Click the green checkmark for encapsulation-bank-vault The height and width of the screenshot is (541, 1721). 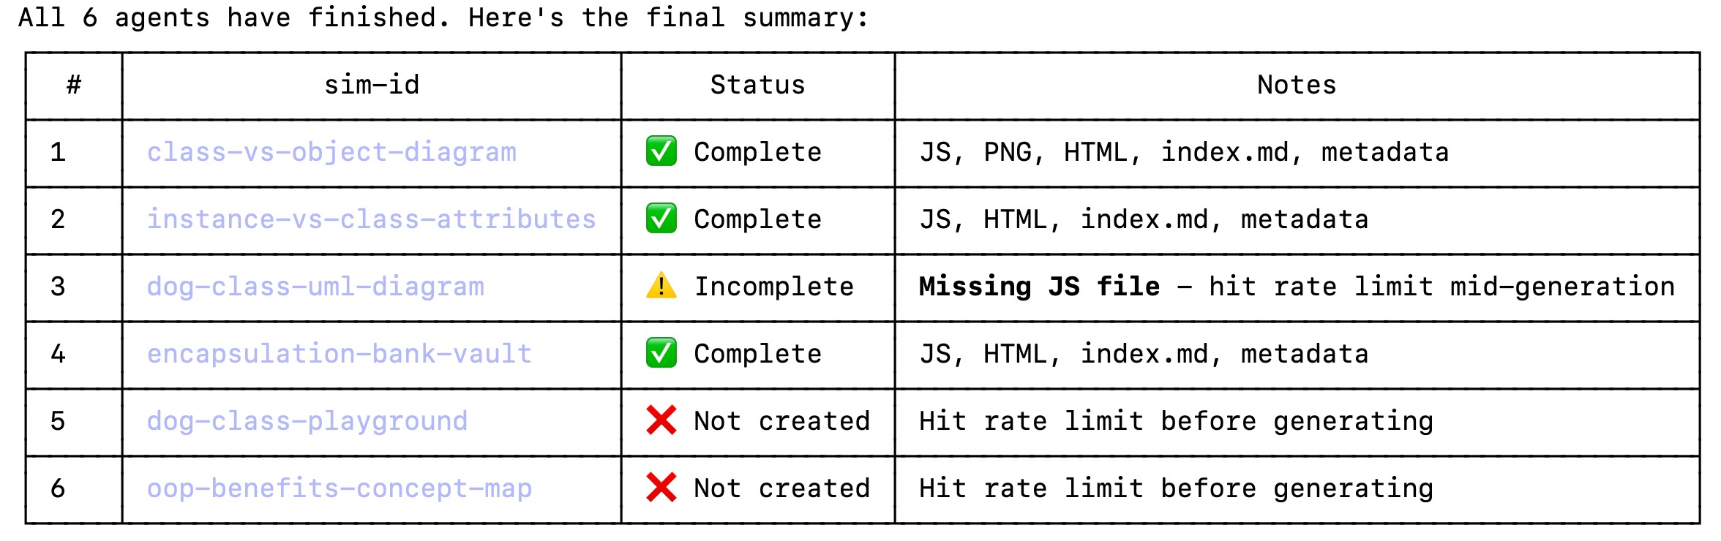pyautogui.click(x=661, y=354)
